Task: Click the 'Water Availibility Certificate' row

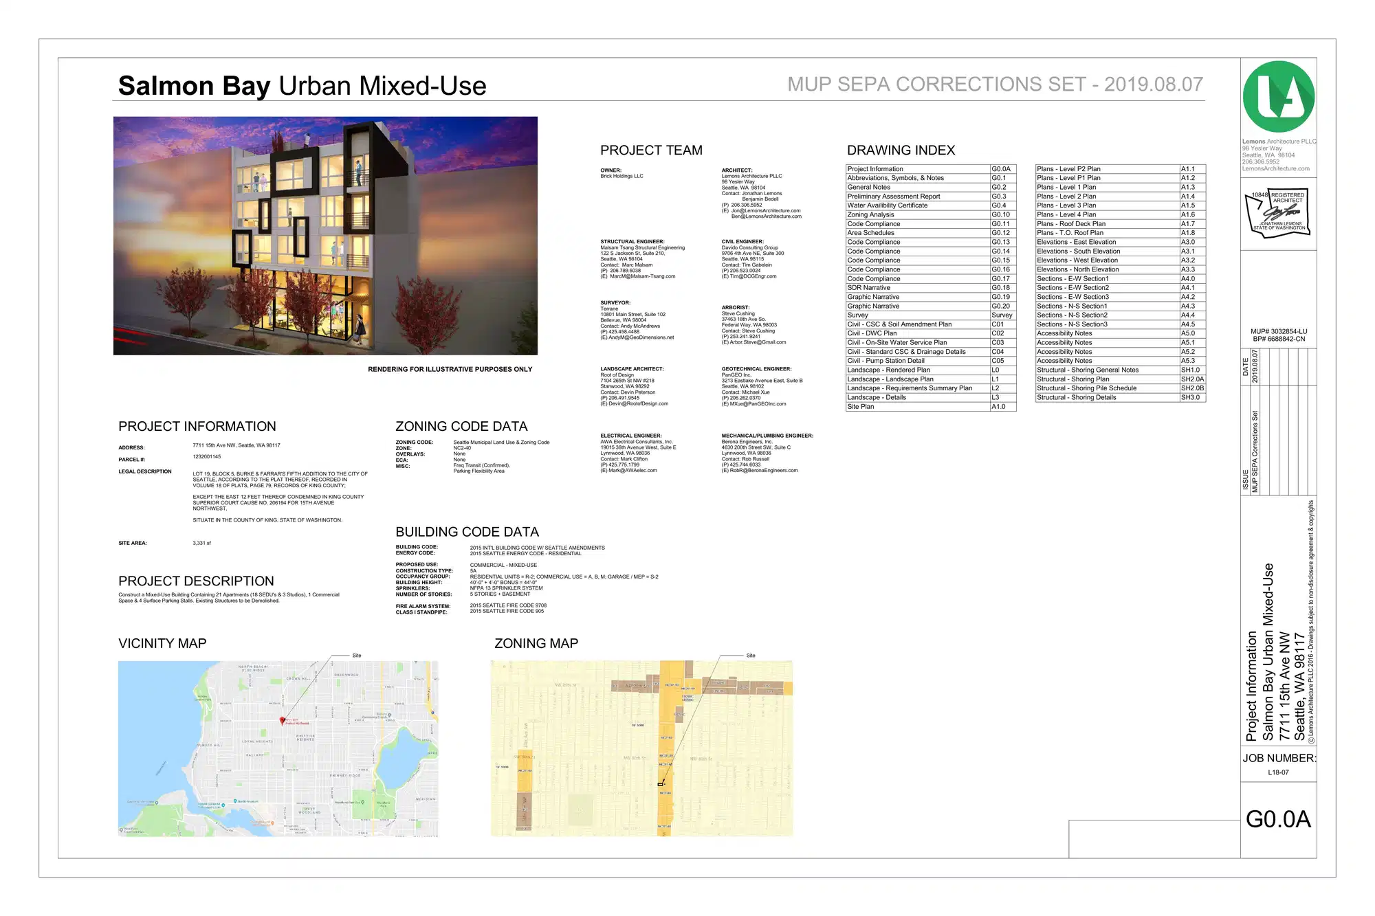Action: pos(931,205)
